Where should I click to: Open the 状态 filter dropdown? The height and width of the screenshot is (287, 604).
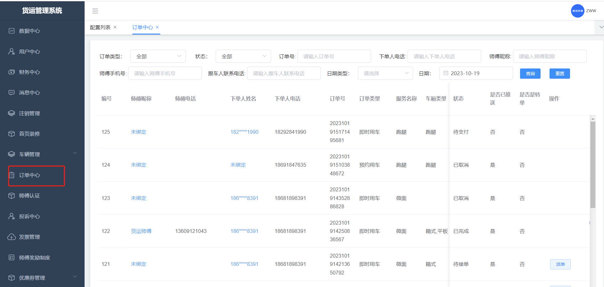click(243, 56)
